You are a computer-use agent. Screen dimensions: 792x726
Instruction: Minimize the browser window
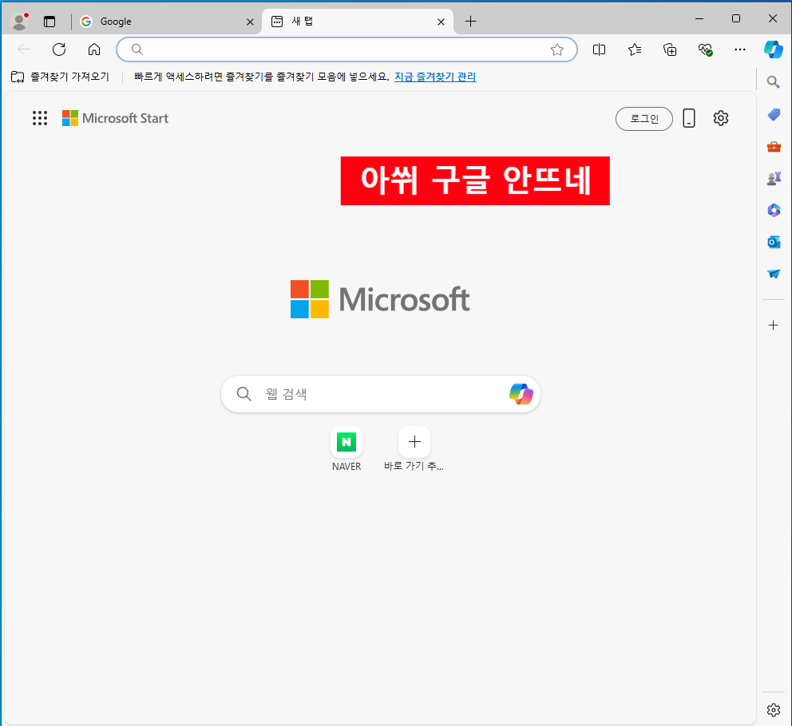(x=699, y=18)
